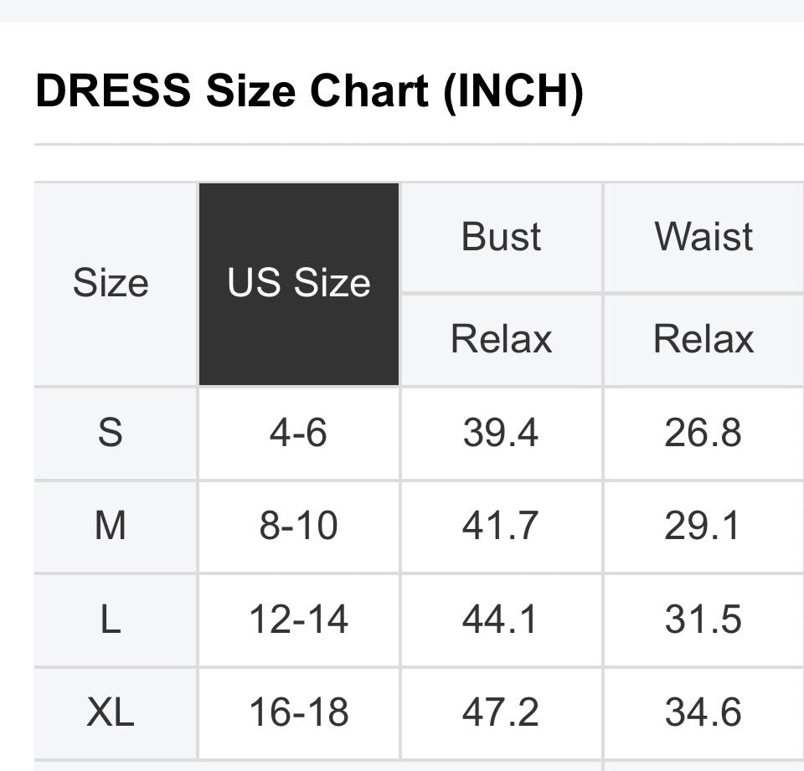Click the Waist header cell
This screenshot has width=804, height=771.
point(703,238)
